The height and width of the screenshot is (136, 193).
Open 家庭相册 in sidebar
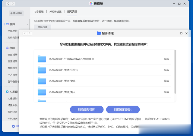coord(13,68)
